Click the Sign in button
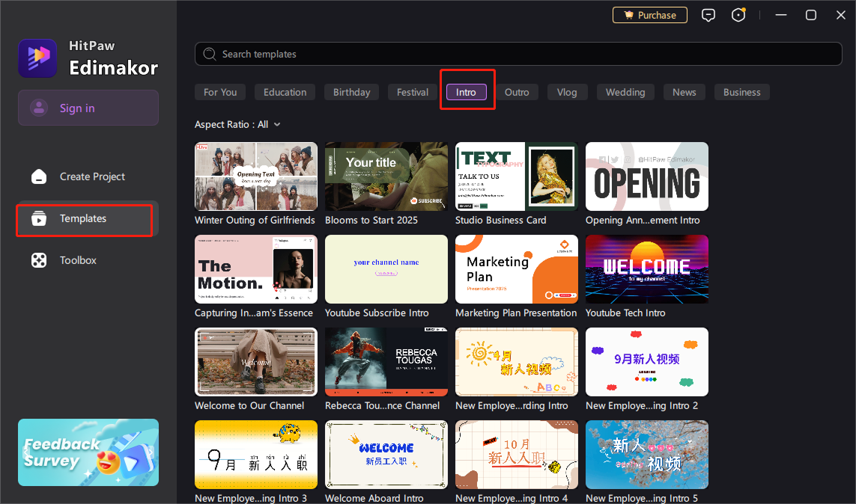This screenshot has width=856, height=504. click(x=88, y=108)
